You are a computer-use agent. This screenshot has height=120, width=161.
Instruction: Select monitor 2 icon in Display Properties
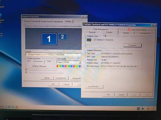(x=63, y=37)
